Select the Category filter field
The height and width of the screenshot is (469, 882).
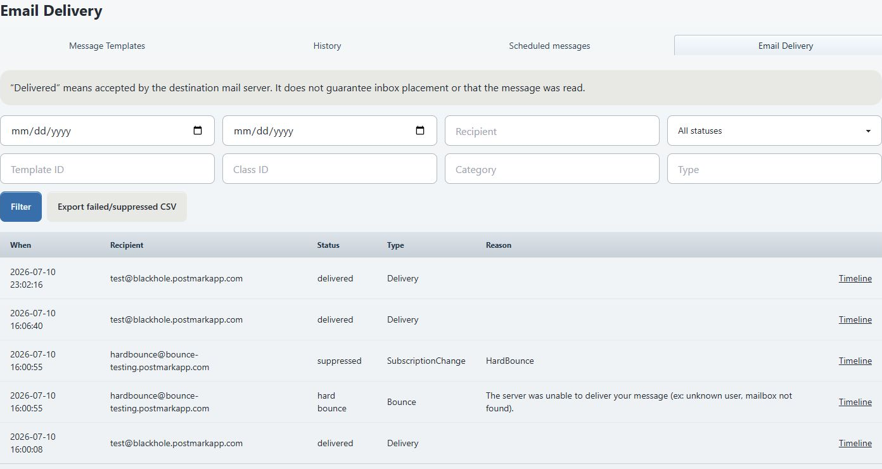point(552,169)
